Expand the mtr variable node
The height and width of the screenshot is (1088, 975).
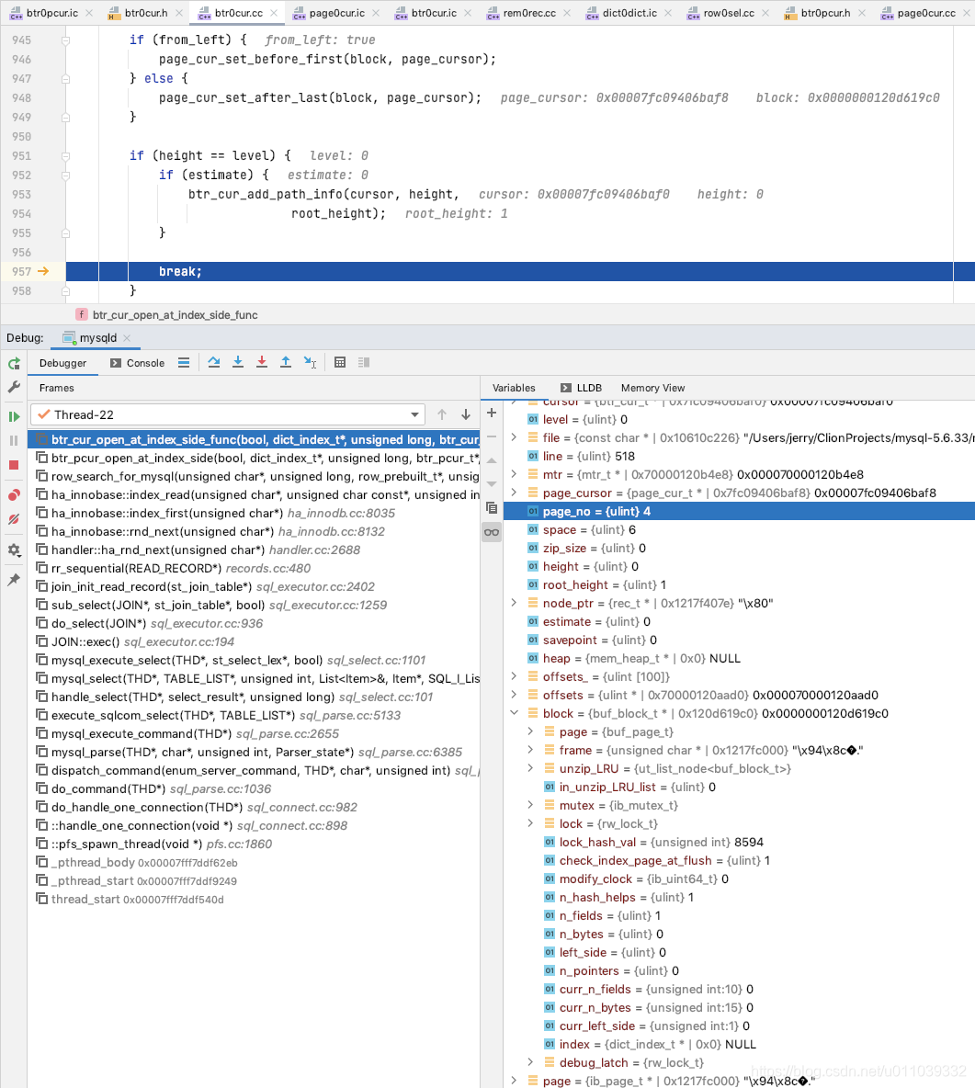(514, 474)
